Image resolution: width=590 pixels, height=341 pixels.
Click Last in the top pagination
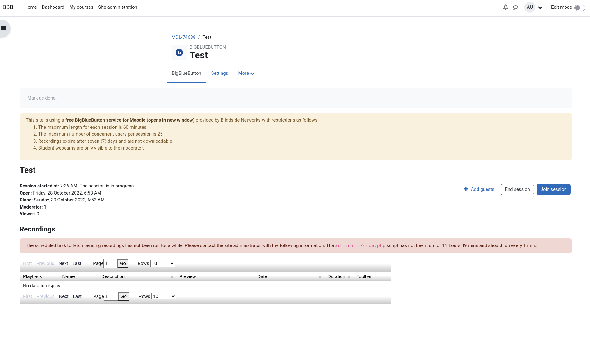click(x=77, y=263)
